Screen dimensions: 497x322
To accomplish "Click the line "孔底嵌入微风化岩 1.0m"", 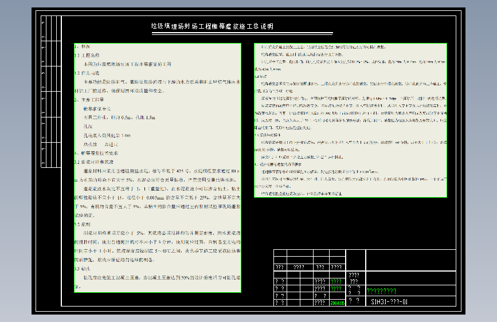I will 107,135.
